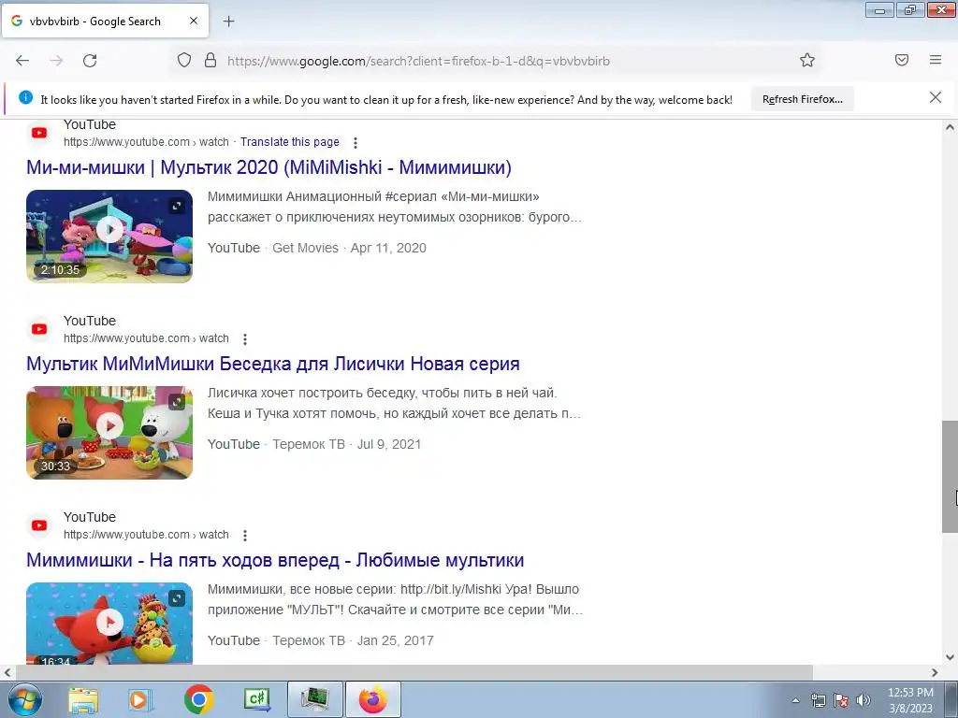Open the volume speaker icon
958x718 pixels.
pos(864,700)
